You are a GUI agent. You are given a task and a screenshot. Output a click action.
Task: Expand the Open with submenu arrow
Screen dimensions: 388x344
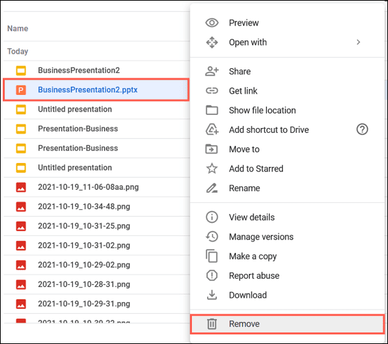[x=358, y=43]
